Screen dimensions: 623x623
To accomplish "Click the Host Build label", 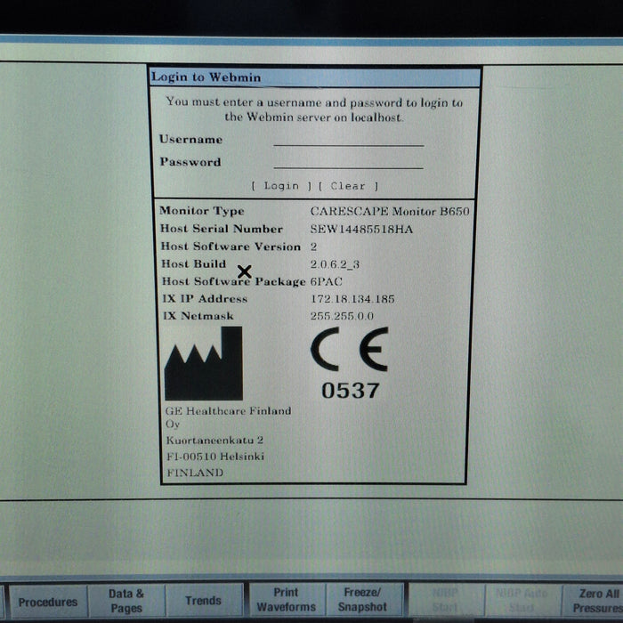I will (x=193, y=263).
